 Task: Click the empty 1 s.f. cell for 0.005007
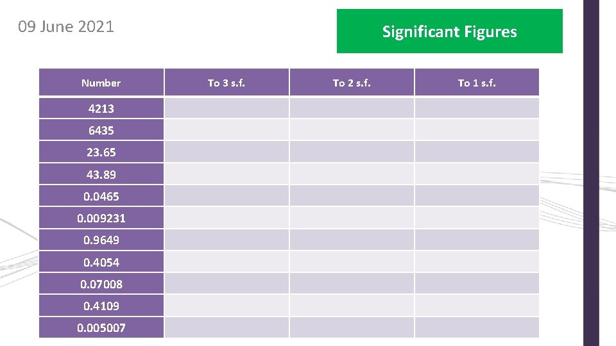pos(477,327)
